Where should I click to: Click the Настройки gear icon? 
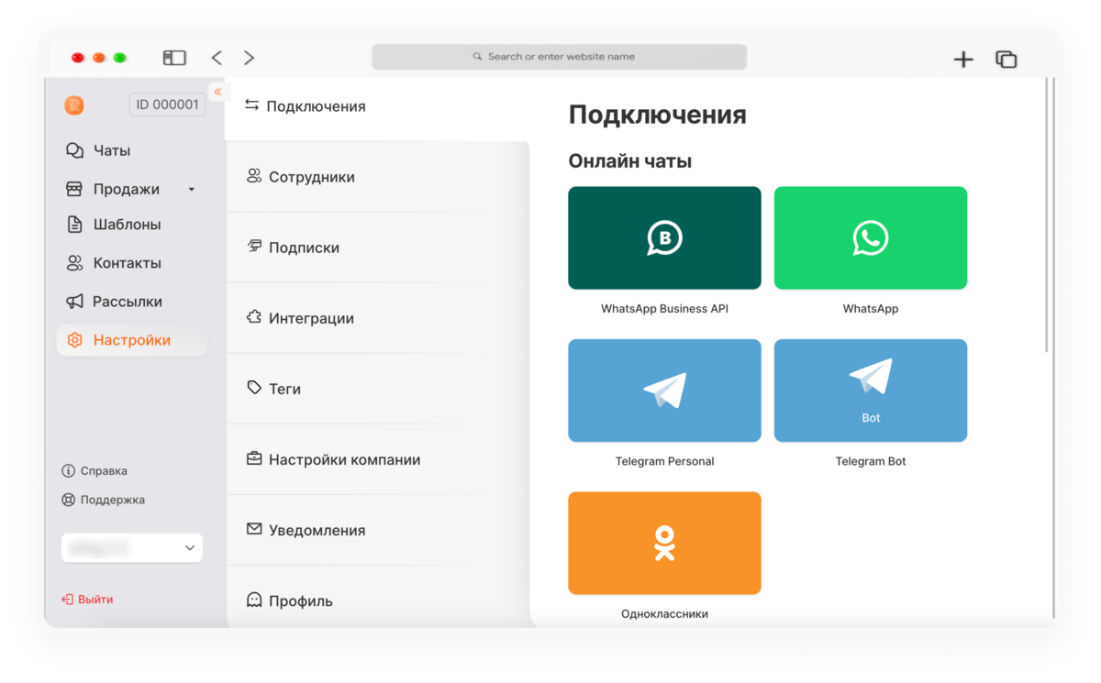(x=74, y=340)
